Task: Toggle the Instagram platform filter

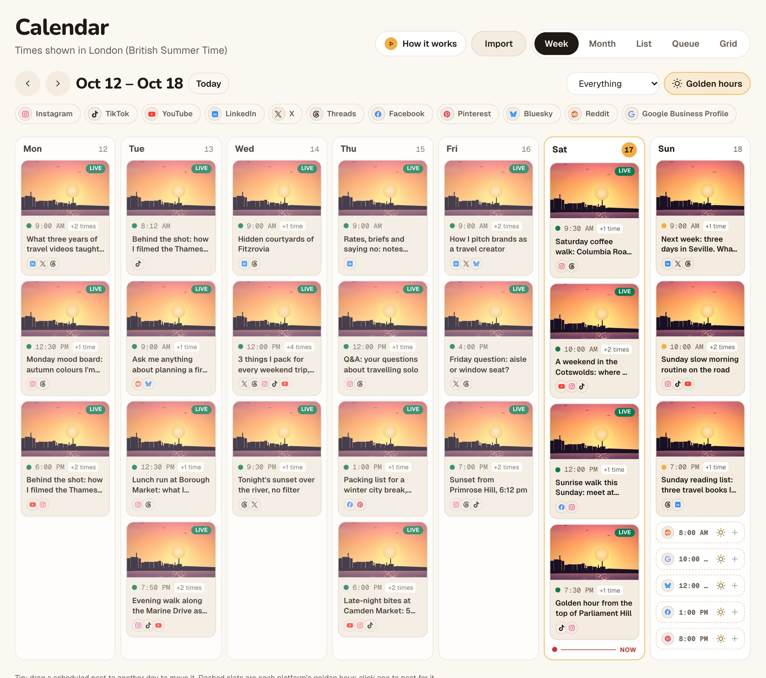Action: coord(48,113)
